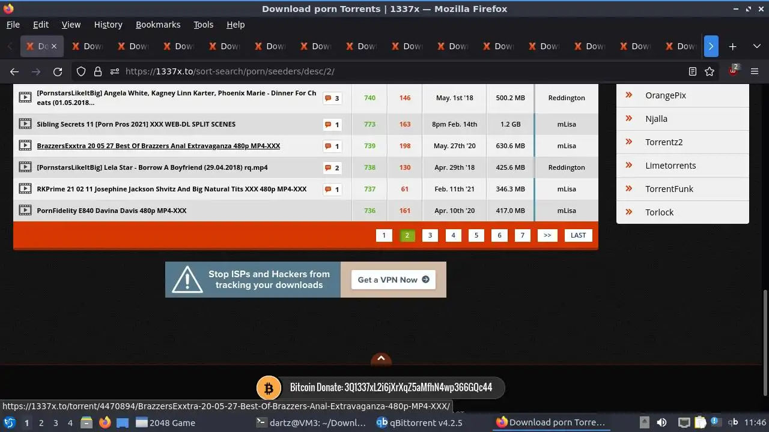769x432 pixels.
Task: Open the uBlock Origin extension icon
Action: (x=734, y=71)
